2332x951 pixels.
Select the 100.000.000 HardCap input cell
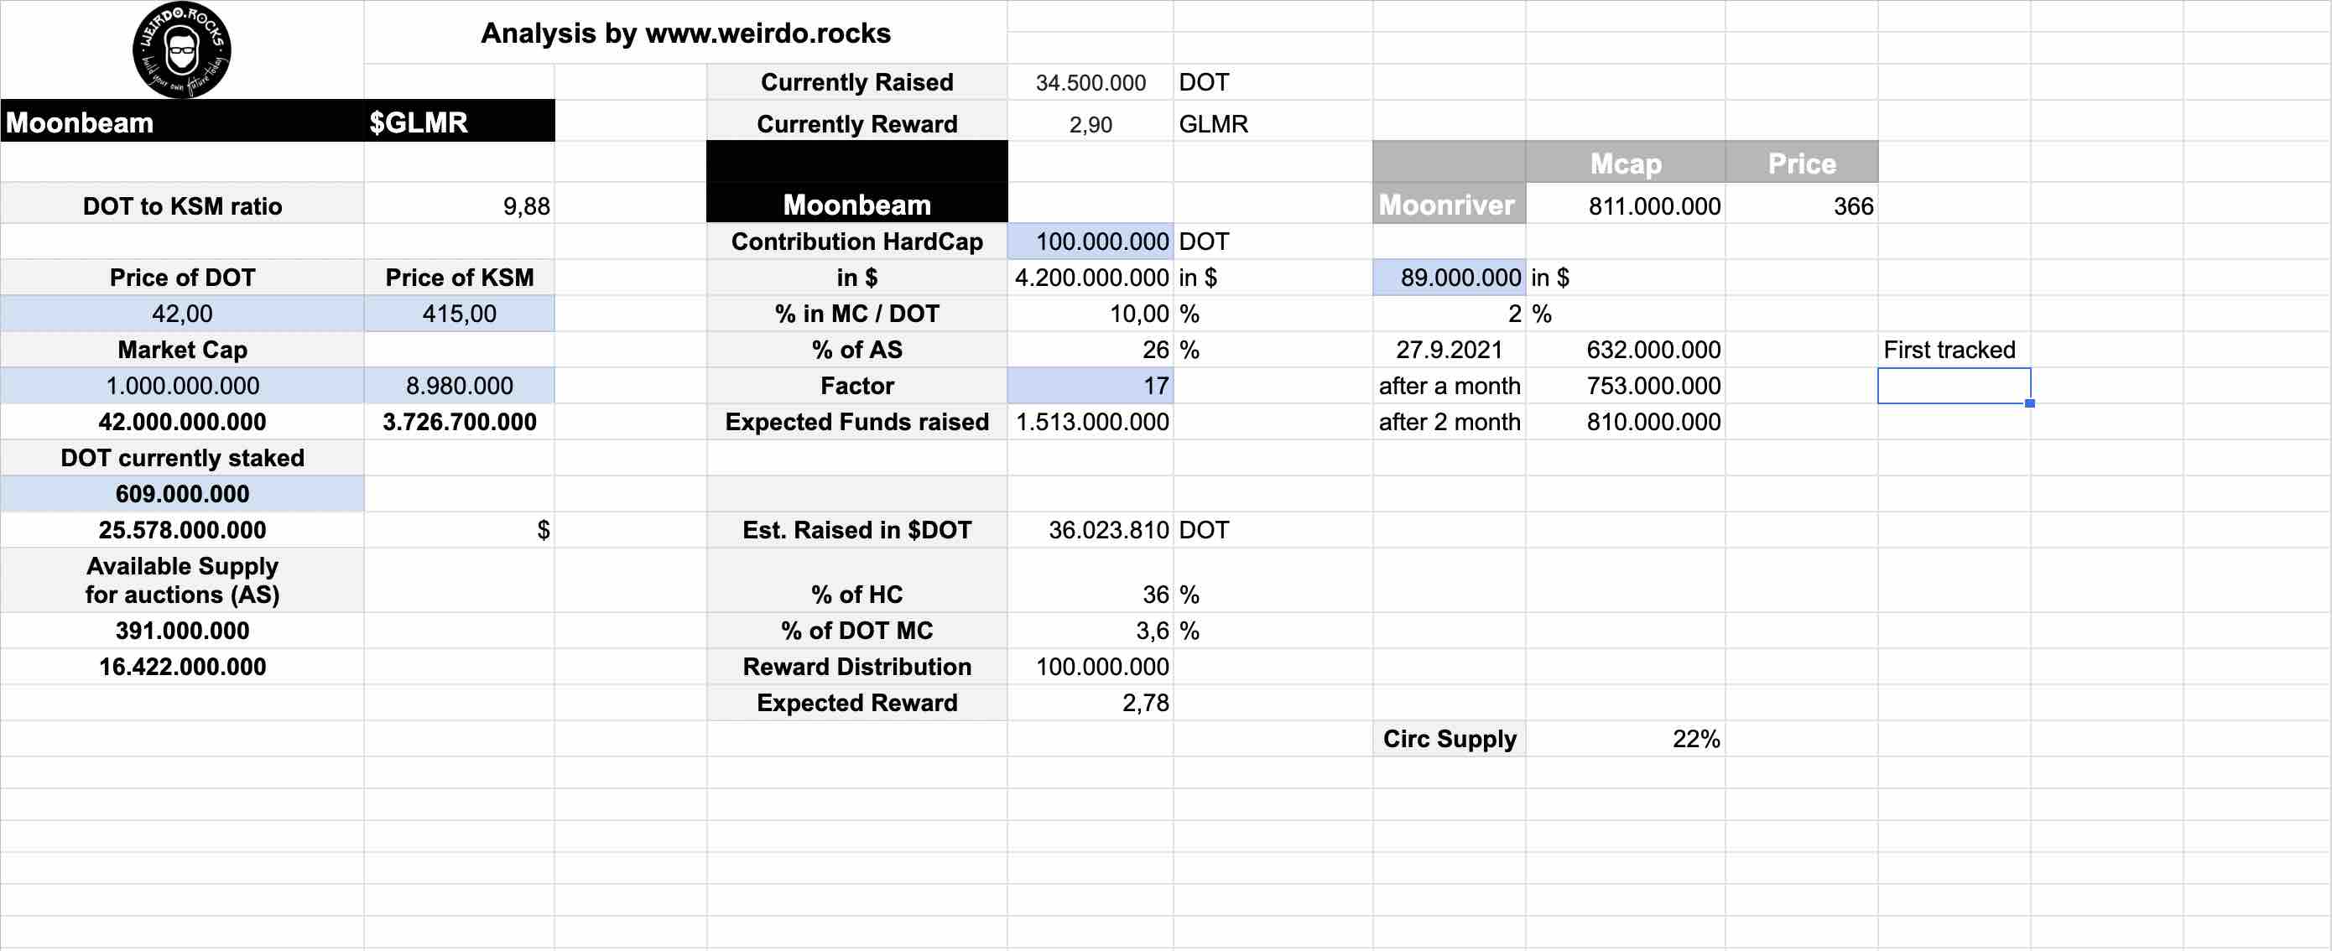tap(1090, 242)
